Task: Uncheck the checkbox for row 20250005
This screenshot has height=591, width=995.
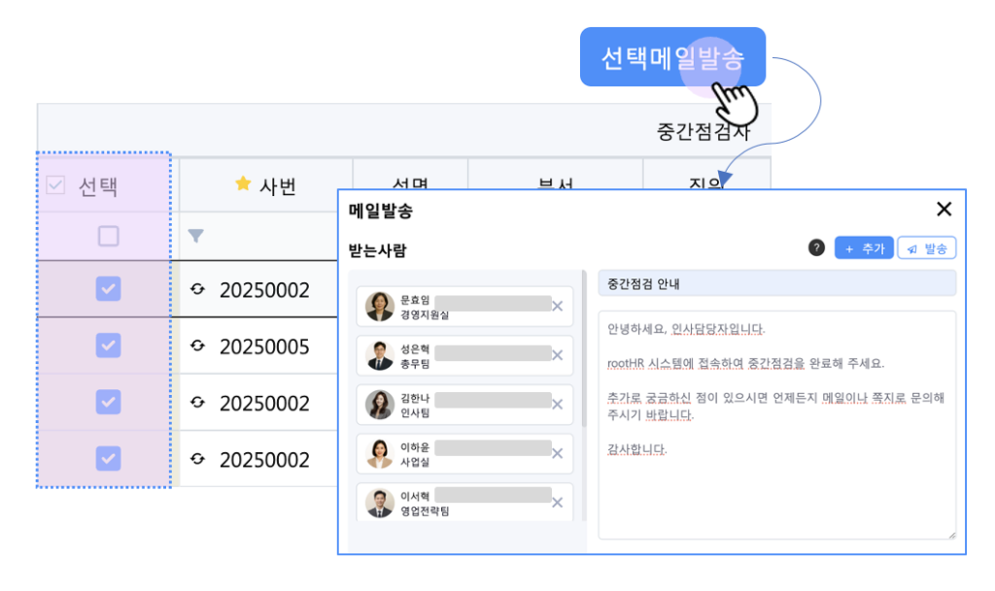Action: [108, 345]
